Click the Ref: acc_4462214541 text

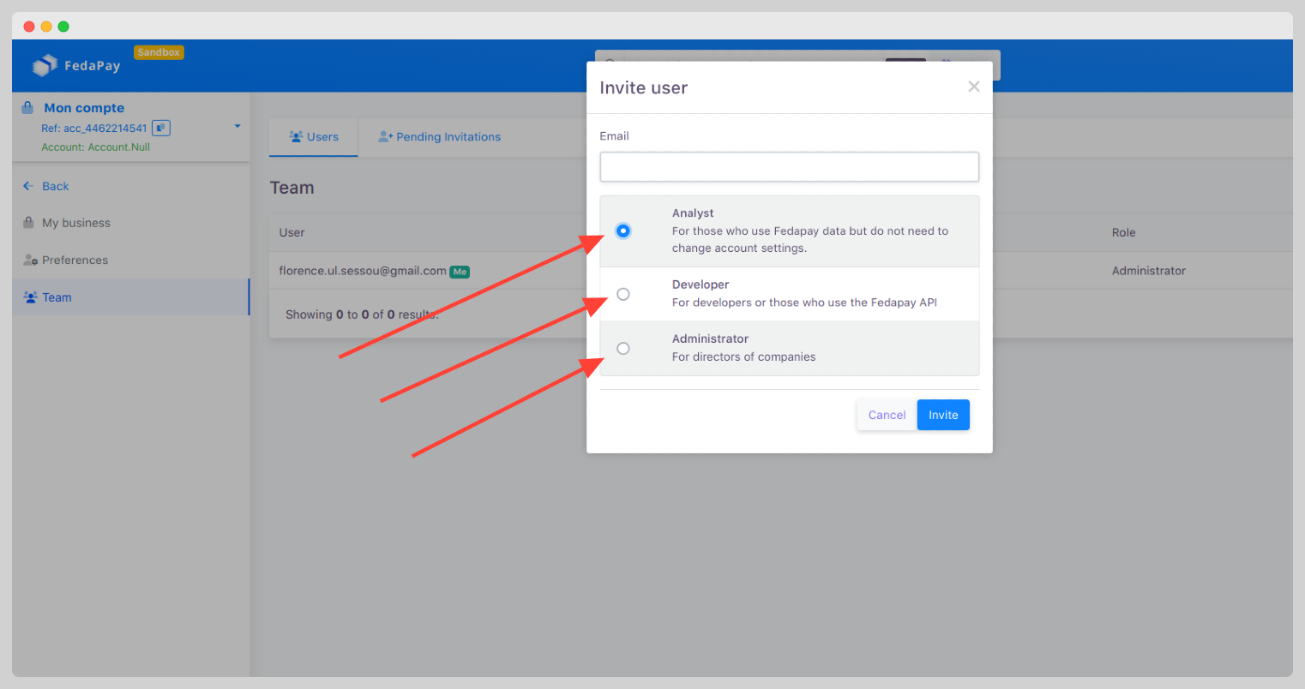[94, 129]
